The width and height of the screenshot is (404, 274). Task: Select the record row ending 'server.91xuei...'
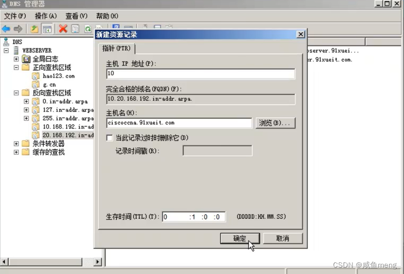coord(333,50)
